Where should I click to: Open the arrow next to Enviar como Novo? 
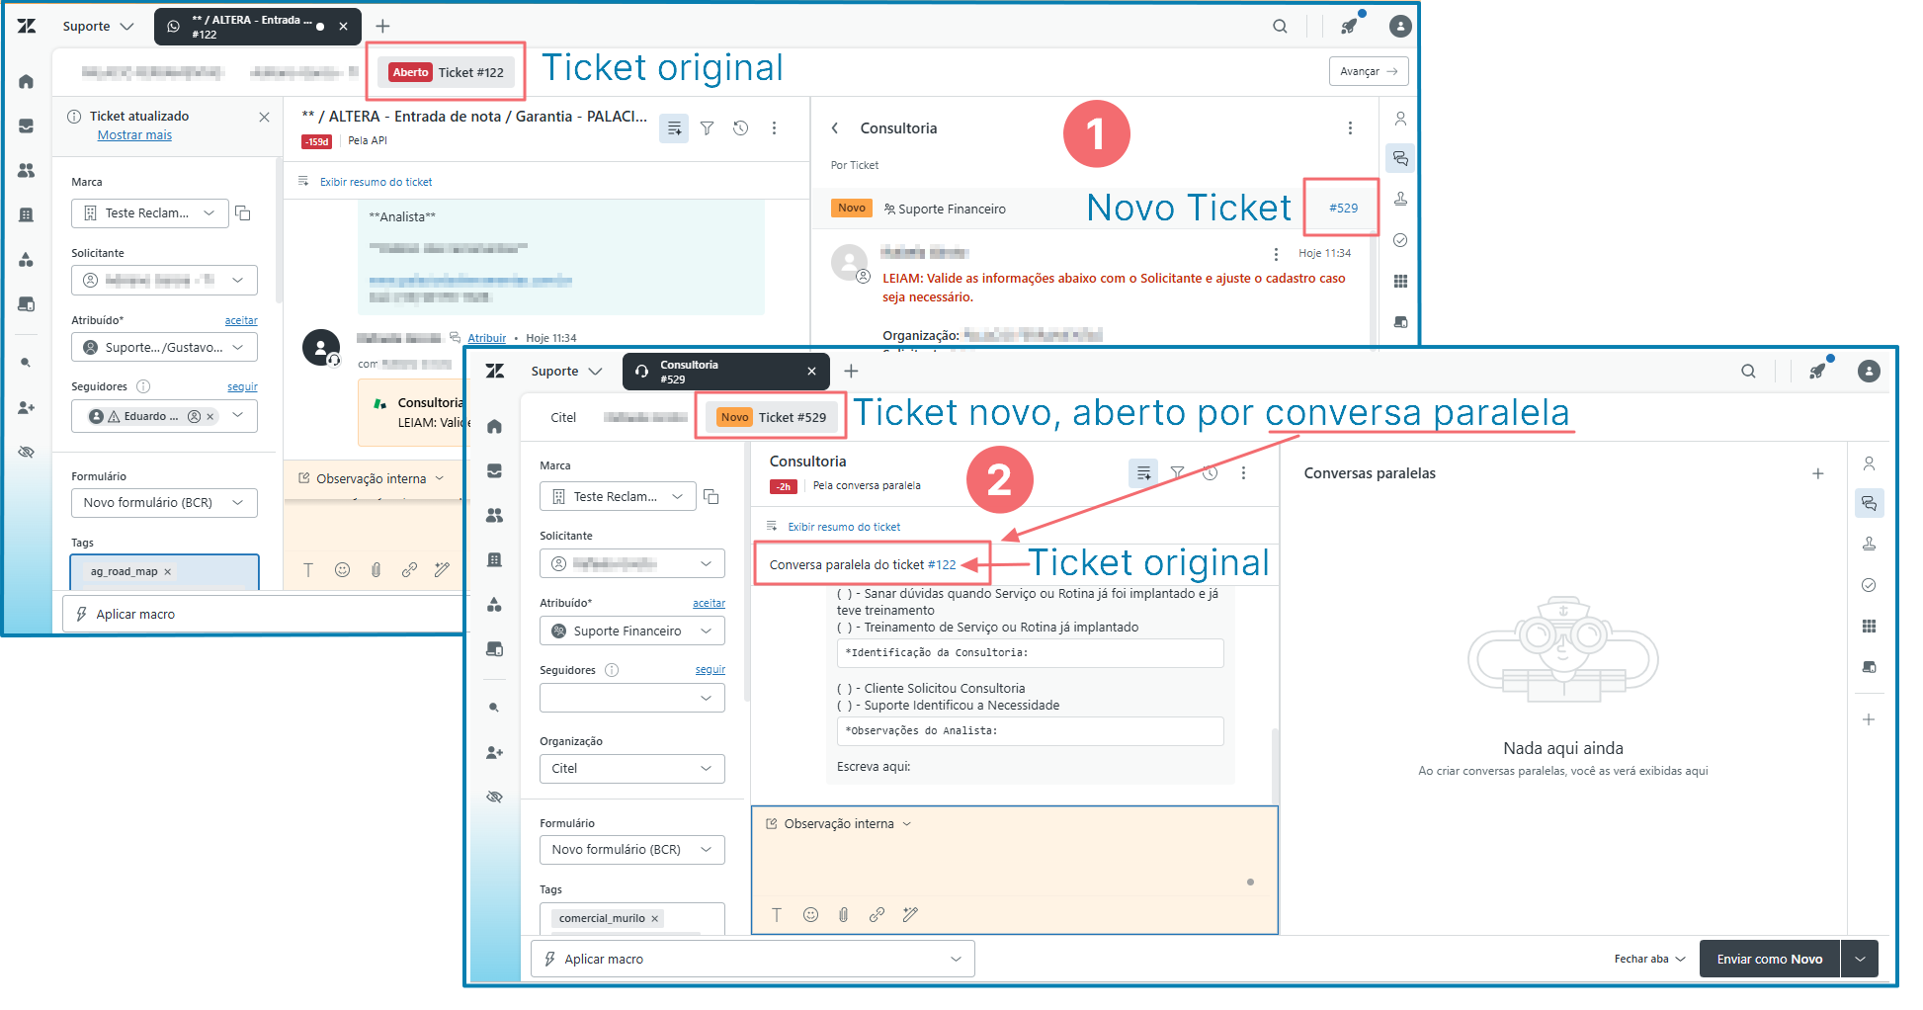click(x=1860, y=959)
